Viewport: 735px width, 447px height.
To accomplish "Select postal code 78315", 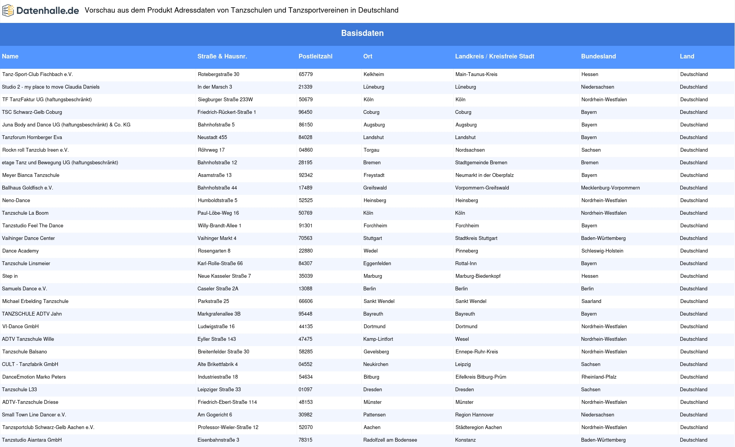I will click(x=305, y=440).
